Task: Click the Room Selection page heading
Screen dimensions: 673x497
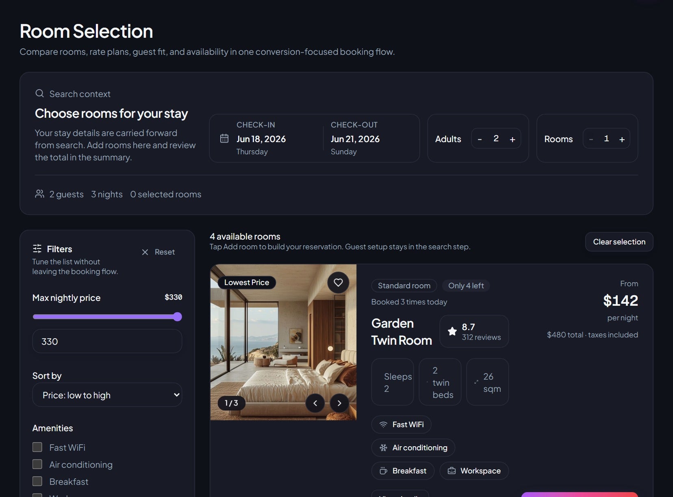Action: (86, 31)
